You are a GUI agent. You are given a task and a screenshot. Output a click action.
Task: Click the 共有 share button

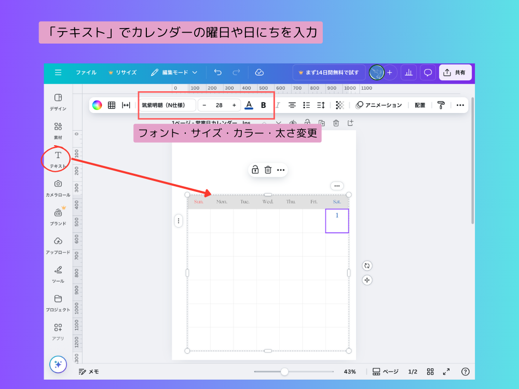455,72
